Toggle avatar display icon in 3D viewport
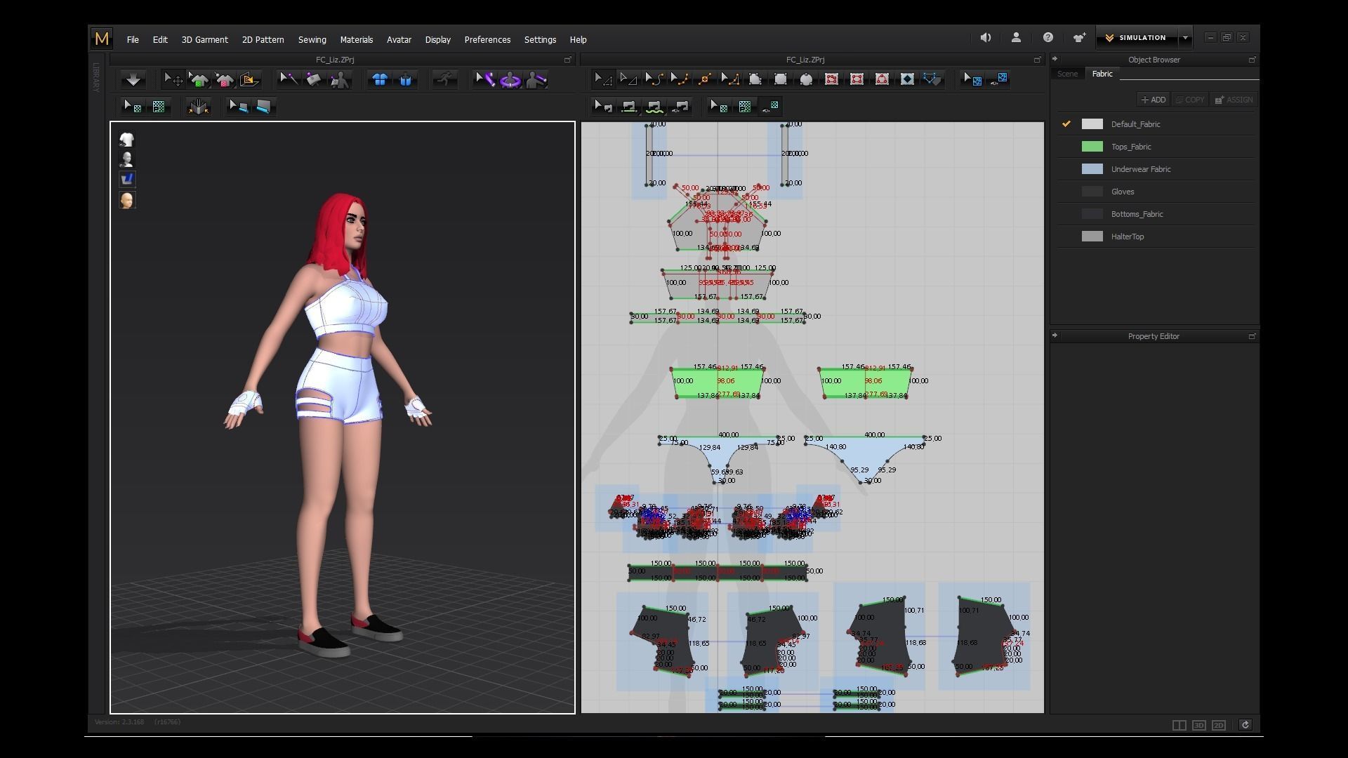The width and height of the screenshot is (1348, 758). 127,159
